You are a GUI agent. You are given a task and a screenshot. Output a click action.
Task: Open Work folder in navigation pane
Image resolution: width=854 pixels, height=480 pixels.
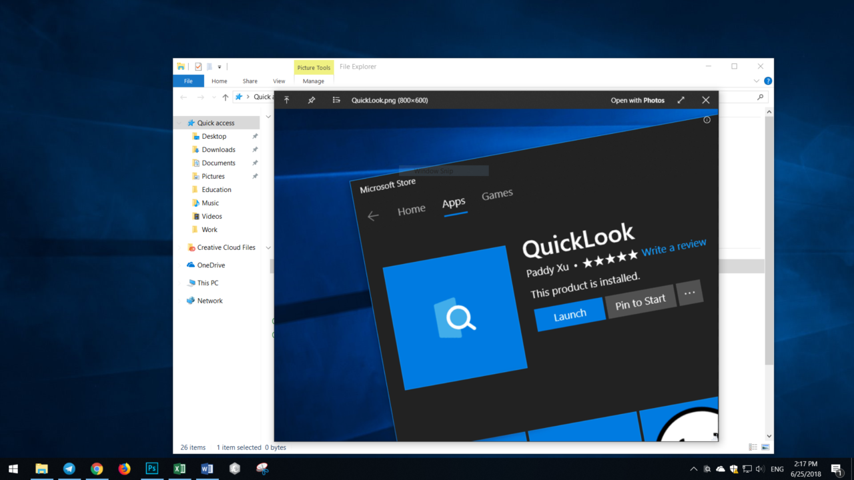[x=209, y=229]
